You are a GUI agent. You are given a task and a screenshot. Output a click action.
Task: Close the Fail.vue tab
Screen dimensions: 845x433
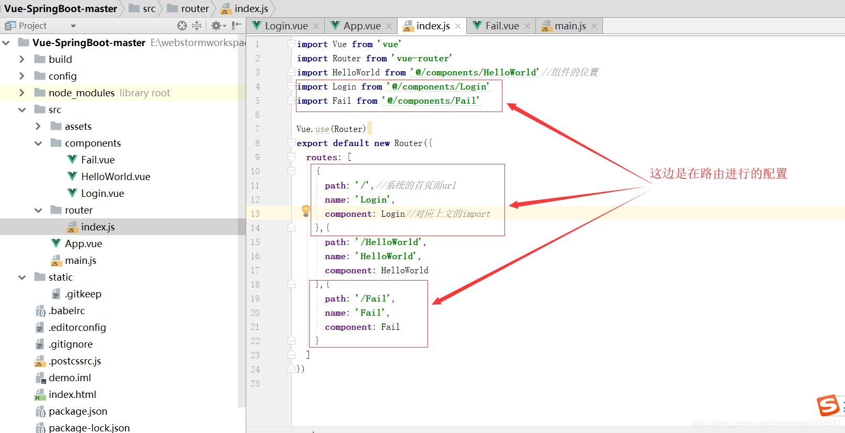pos(527,26)
